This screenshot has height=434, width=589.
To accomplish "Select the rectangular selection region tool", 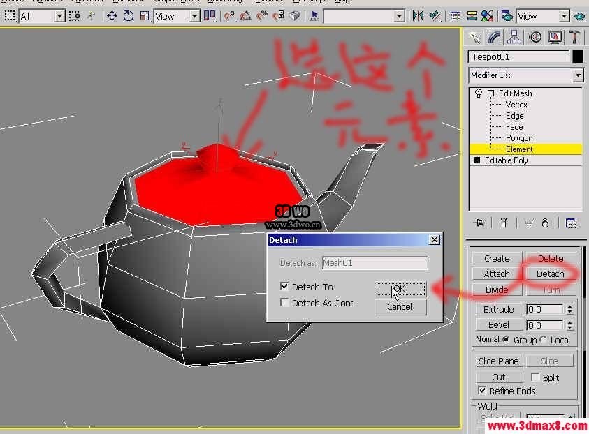I will click(x=10, y=16).
